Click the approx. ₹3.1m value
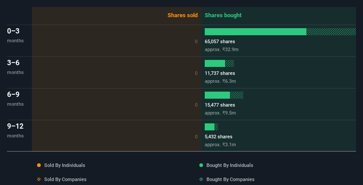Image resolution: width=363 pixels, height=185 pixels. [x=220, y=144]
